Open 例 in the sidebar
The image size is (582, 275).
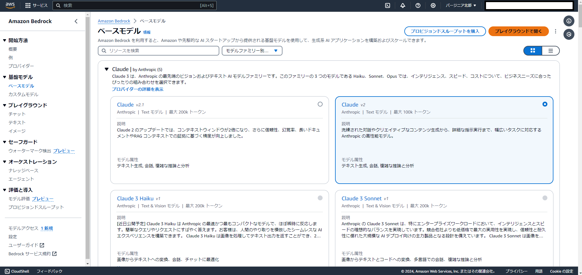[11, 58]
